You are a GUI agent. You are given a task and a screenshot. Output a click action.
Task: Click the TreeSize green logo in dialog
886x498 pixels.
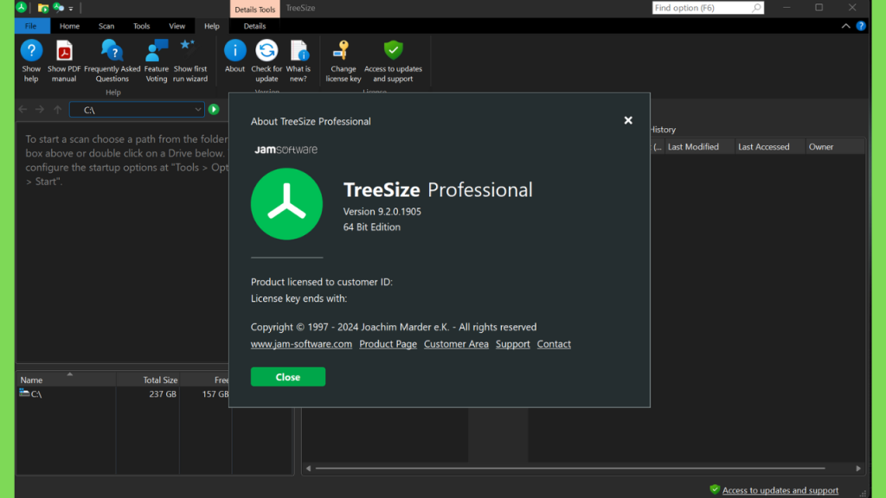[286, 204]
